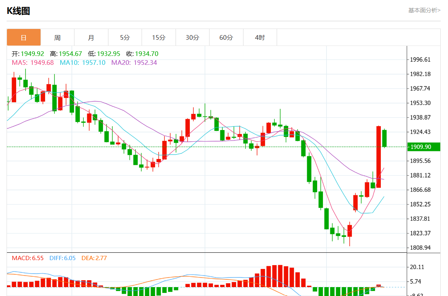Click the 1982.18 price axis label

pos(420,74)
